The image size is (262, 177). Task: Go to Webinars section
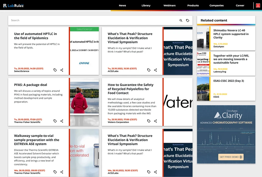tap(169, 5)
